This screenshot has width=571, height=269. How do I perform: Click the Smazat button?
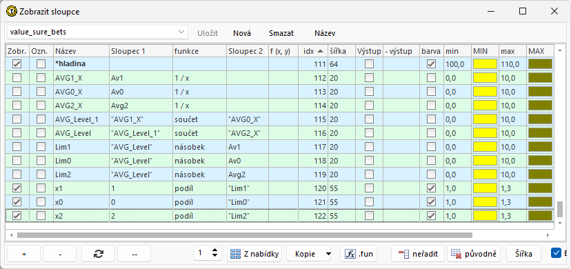click(281, 33)
